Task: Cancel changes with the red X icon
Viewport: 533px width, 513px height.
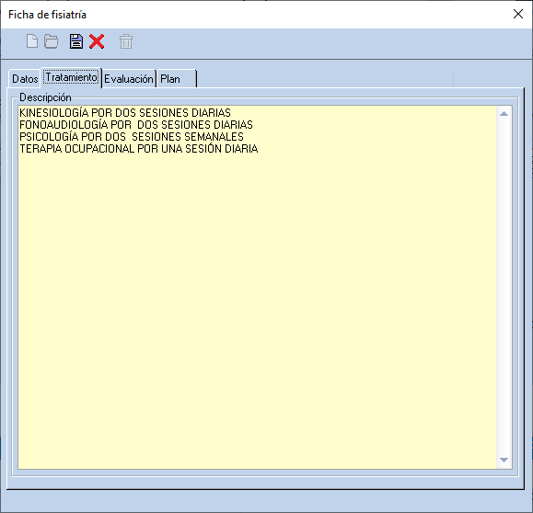Action: point(97,41)
